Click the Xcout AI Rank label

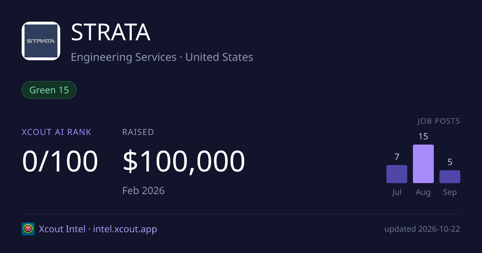coord(57,132)
